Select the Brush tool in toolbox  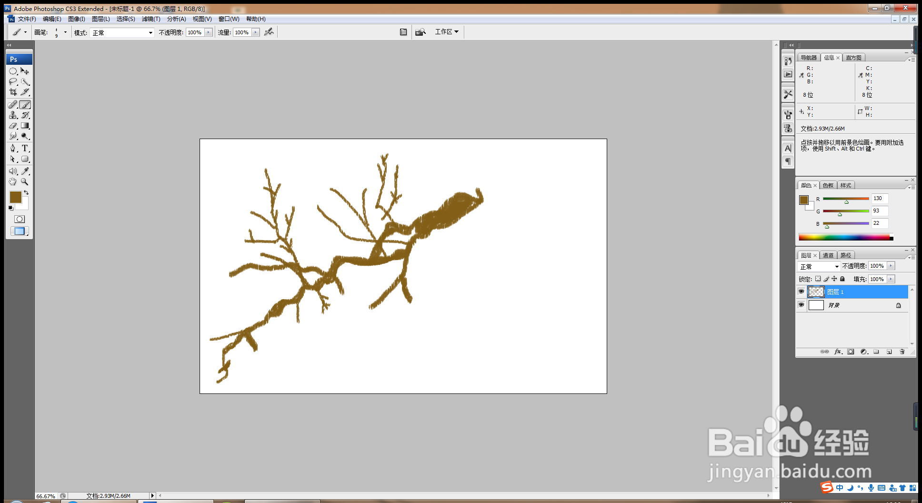[x=25, y=105]
